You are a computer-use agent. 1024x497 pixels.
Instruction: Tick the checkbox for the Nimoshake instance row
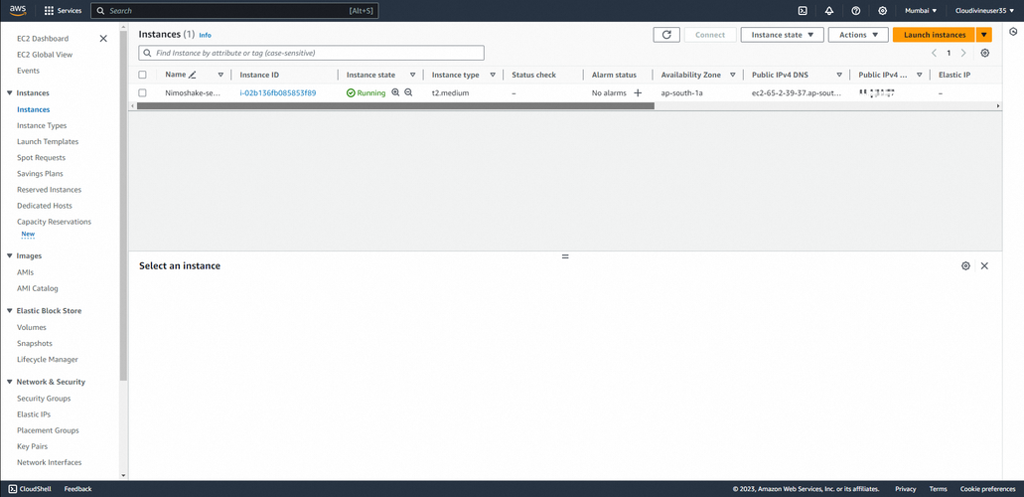142,92
